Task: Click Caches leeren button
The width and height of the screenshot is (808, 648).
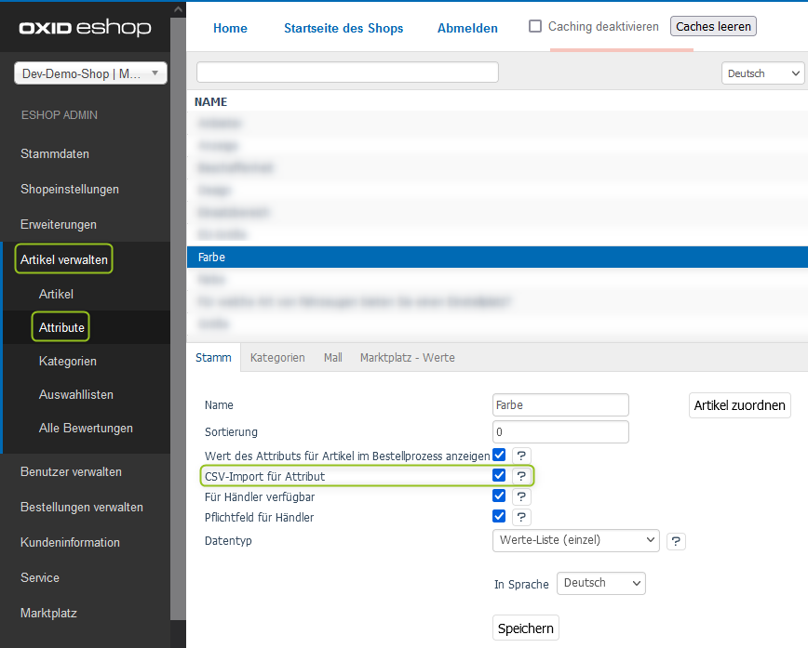Action: click(x=713, y=26)
